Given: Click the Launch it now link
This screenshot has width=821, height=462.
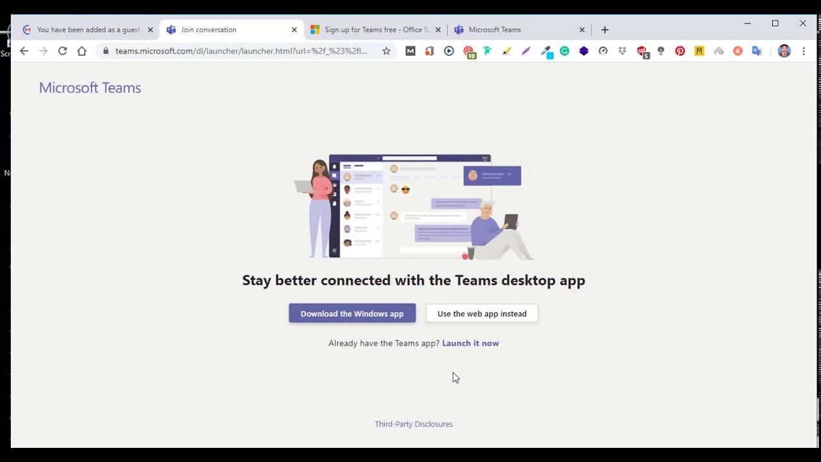Looking at the screenshot, I should pos(470,343).
